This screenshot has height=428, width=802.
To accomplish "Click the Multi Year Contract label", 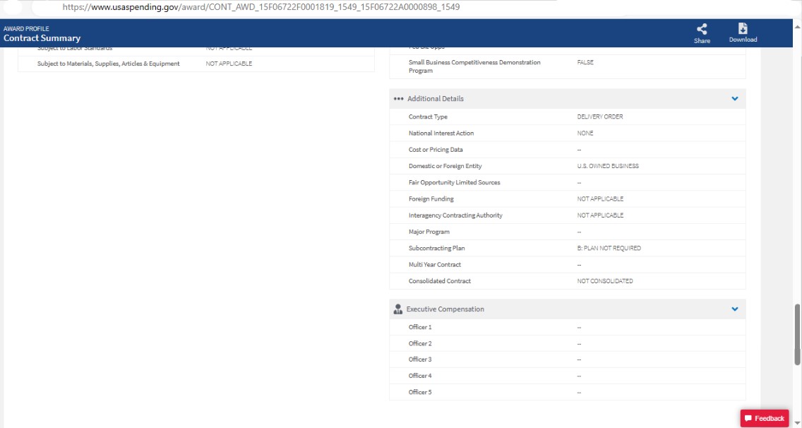I will coord(434,265).
